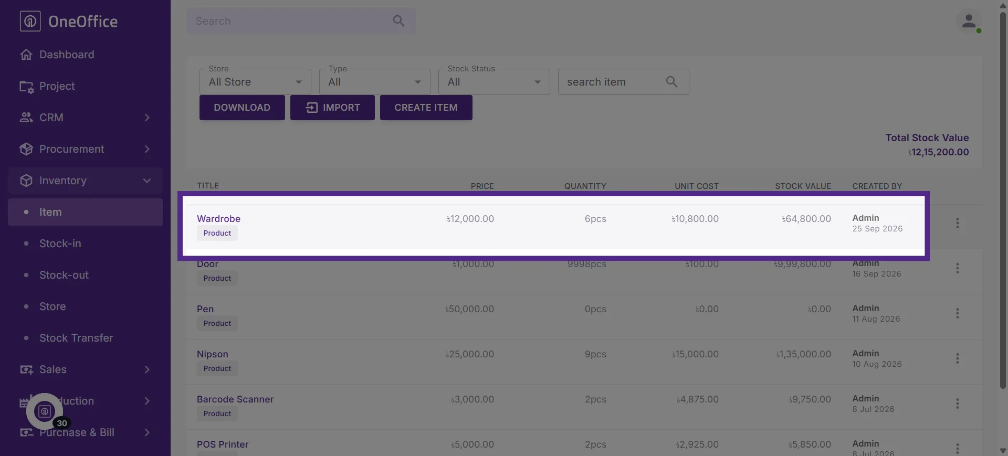Click the CREATE ITEM button

[426, 108]
